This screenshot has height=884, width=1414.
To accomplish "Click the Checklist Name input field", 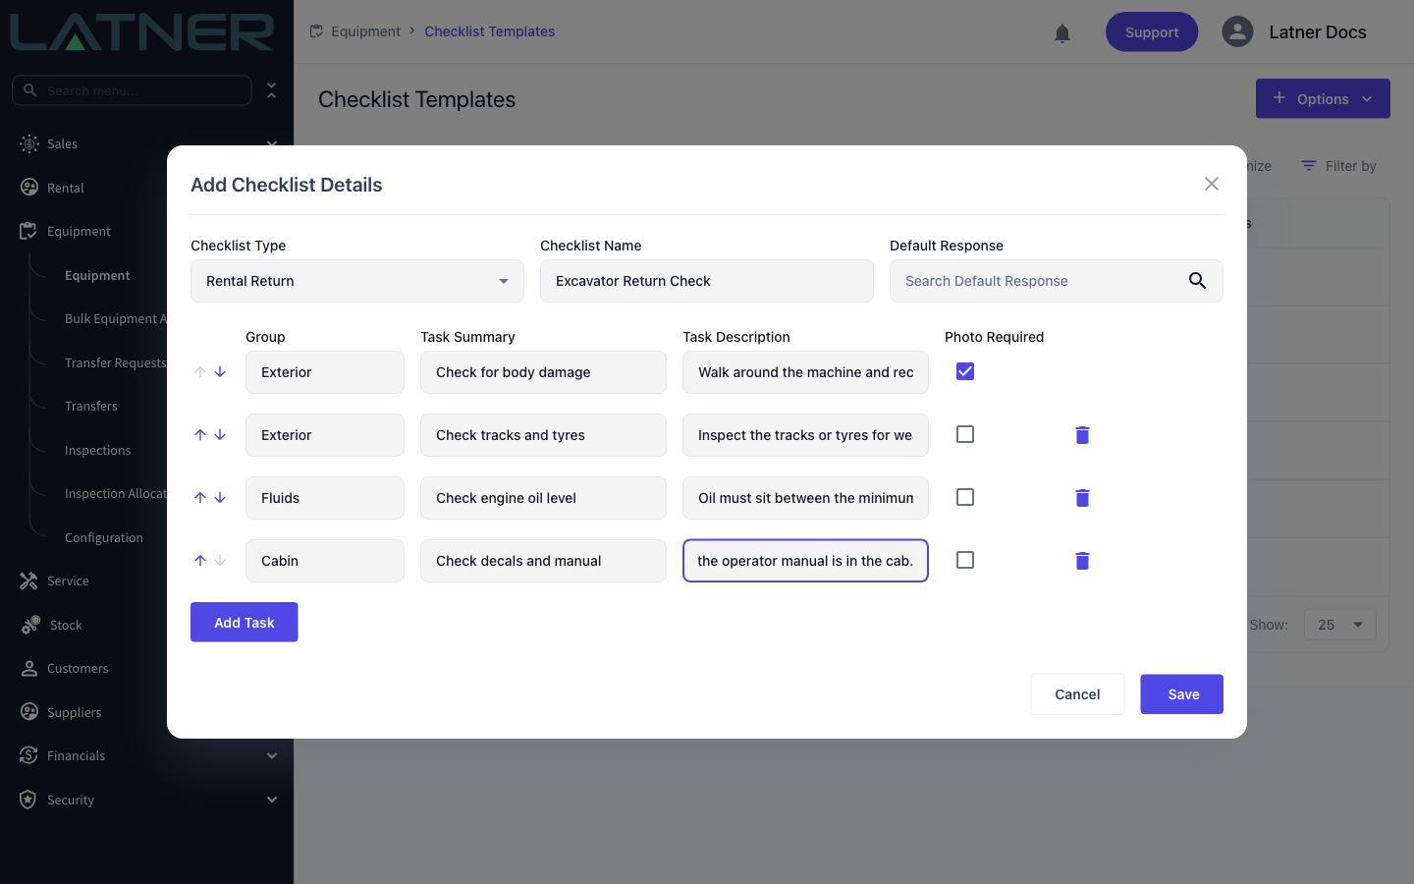I will click(707, 281).
